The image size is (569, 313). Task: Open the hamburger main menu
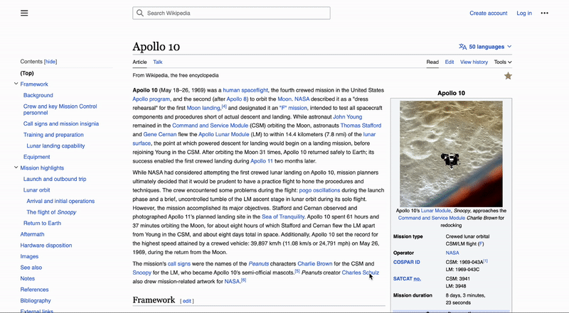[24, 13]
